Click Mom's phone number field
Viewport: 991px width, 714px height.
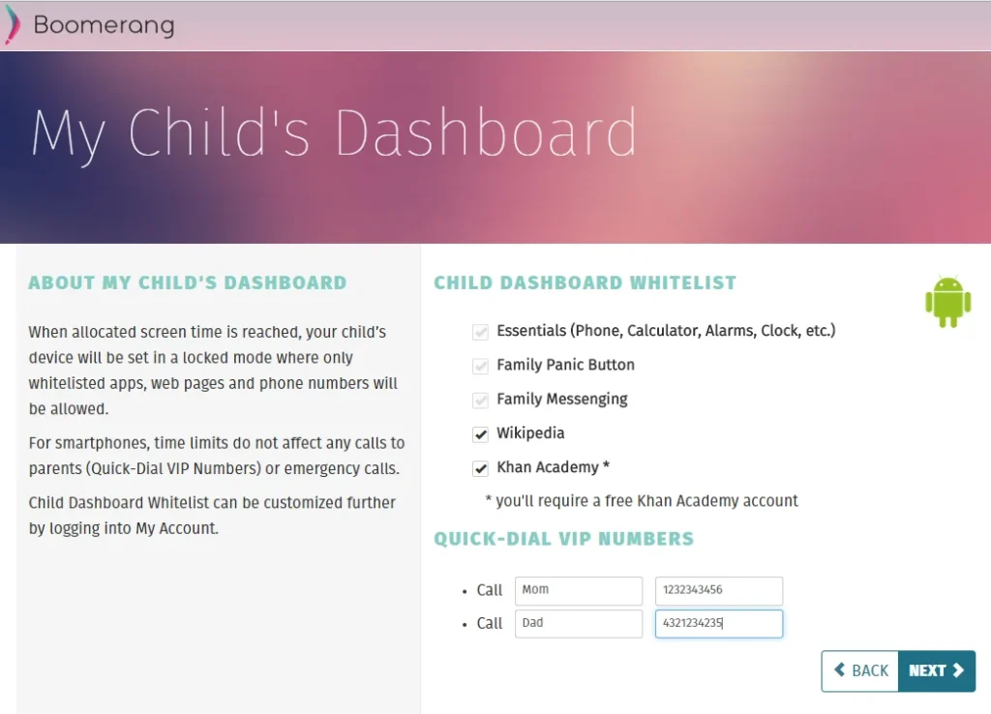[x=718, y=590]
